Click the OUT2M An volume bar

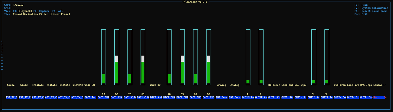tap(313, 57)
